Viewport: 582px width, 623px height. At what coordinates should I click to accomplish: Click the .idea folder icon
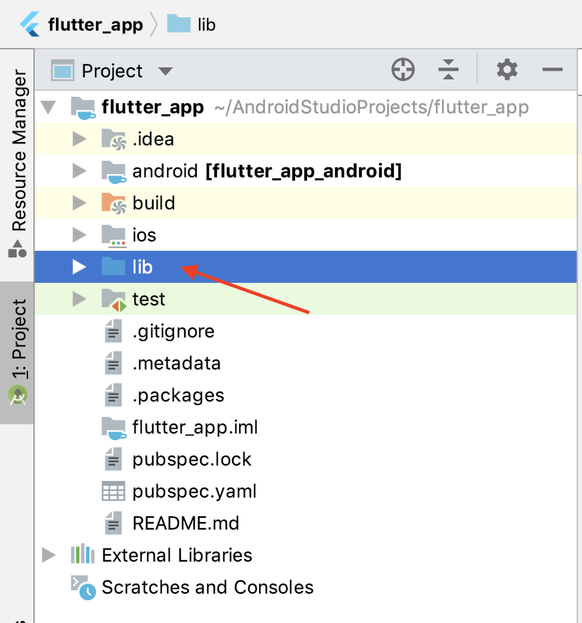click(114, 139)
